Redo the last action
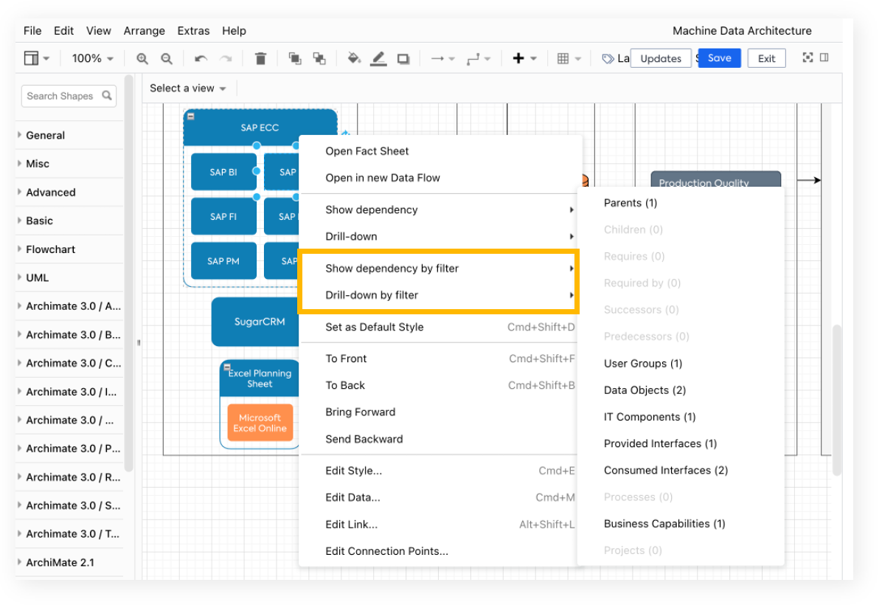Image resolution: width=882 pixels, height=605 pixels. [226, 58]
